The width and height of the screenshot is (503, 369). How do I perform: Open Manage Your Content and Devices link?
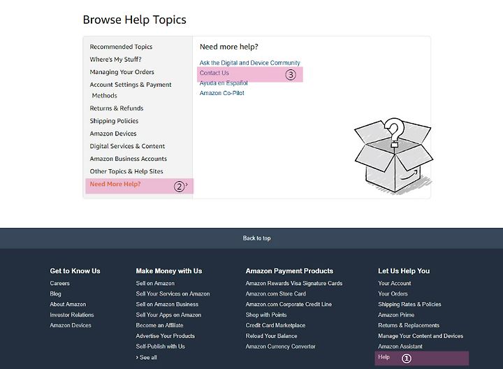(421, 336)
